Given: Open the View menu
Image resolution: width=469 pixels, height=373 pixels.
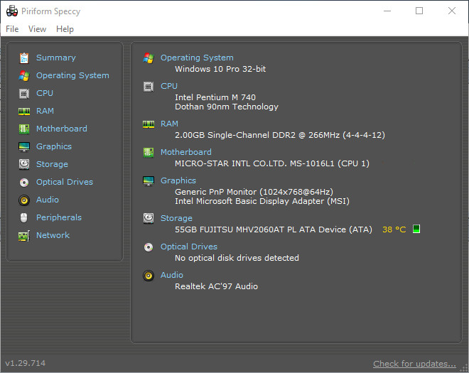Looking at the screenshot, I should [37, 29].
